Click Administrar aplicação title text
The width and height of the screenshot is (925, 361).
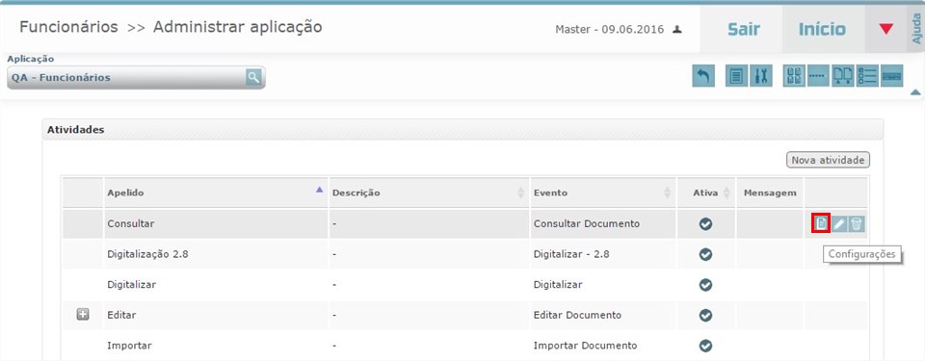[x=238, y=27]
